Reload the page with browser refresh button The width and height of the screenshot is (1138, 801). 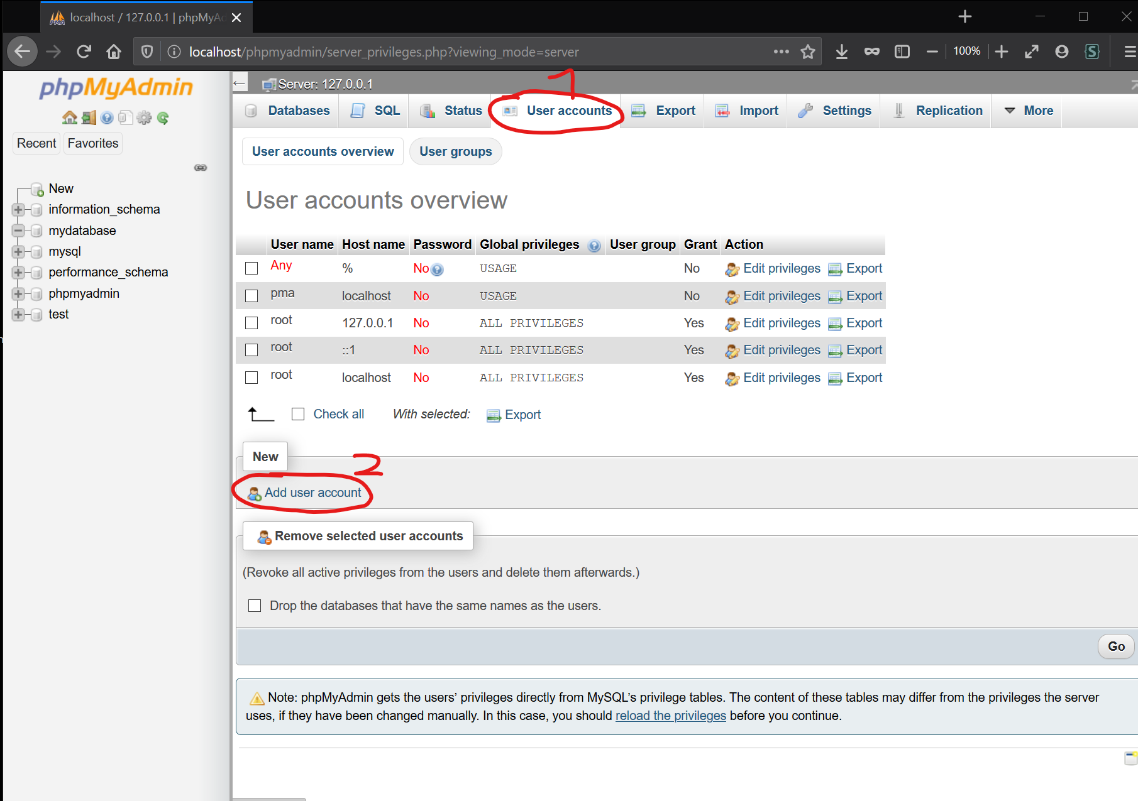[x=84, y=52]
